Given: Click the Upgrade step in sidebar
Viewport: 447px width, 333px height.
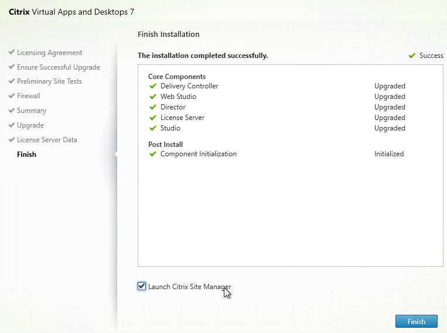Looking at the screenshot, I should 30,125.
